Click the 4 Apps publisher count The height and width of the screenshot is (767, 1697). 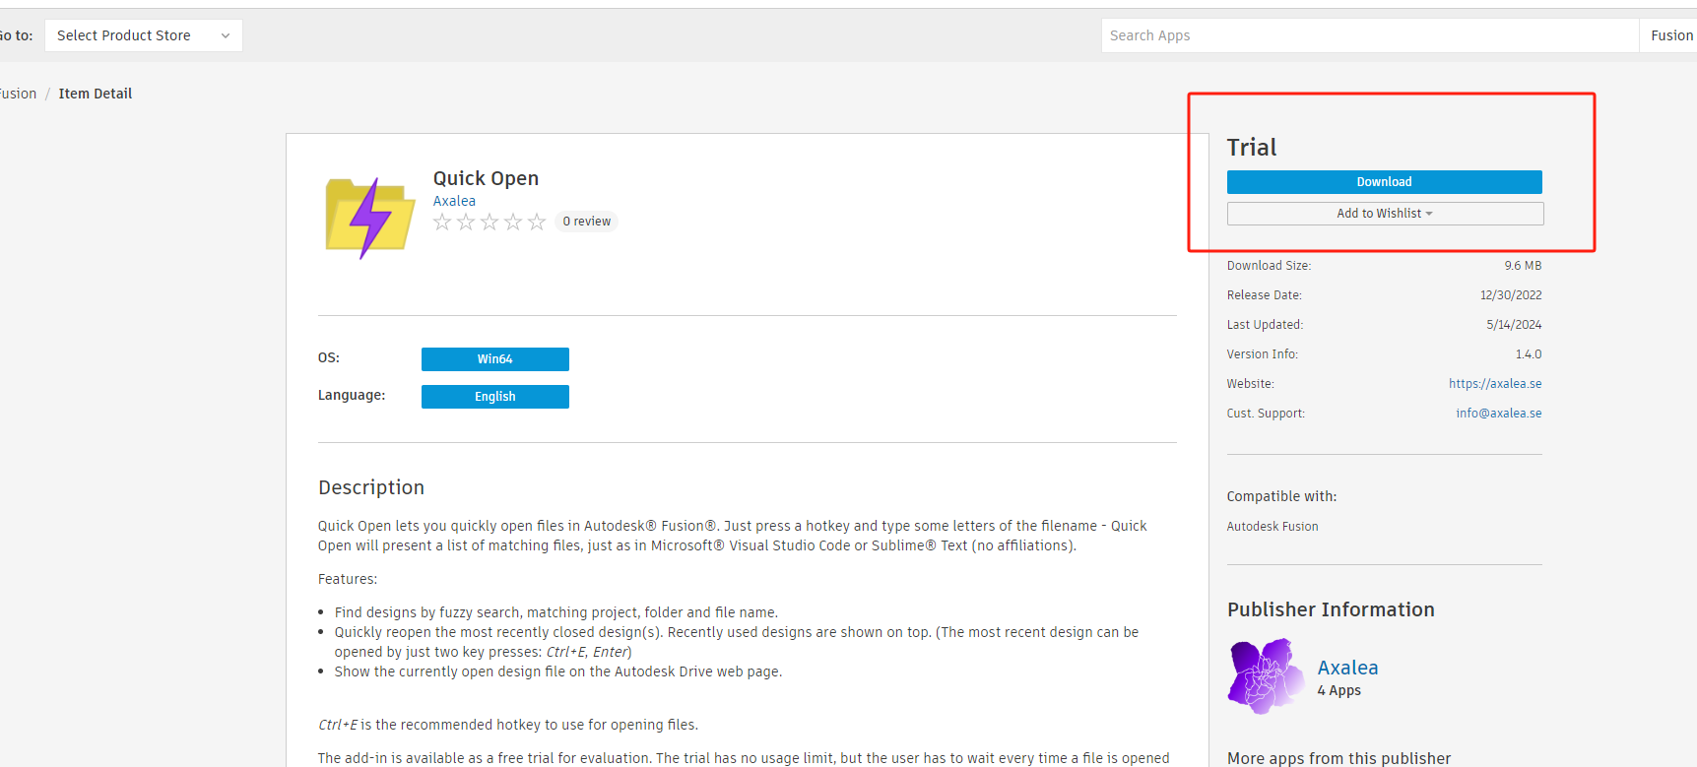[1339, 691]
